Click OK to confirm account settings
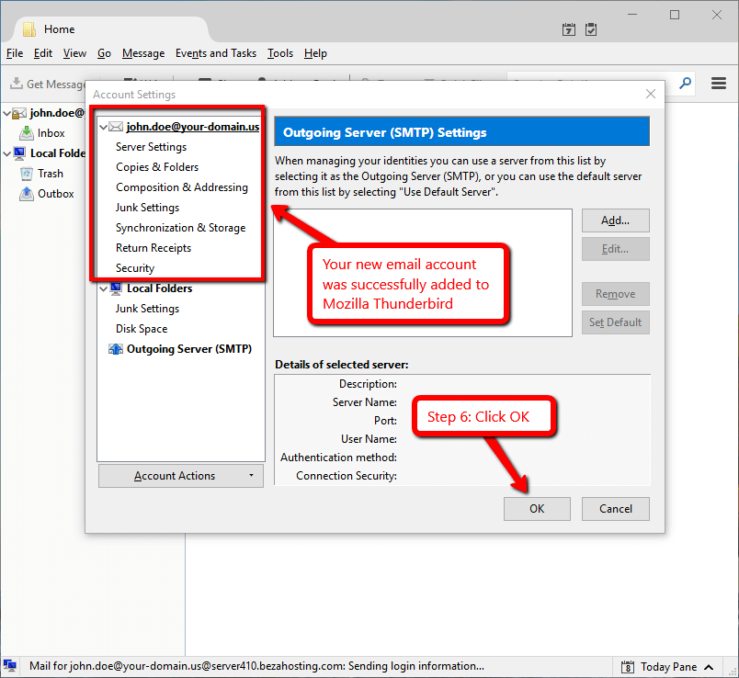Screen dimensions: 739x678 coord(537,509)
